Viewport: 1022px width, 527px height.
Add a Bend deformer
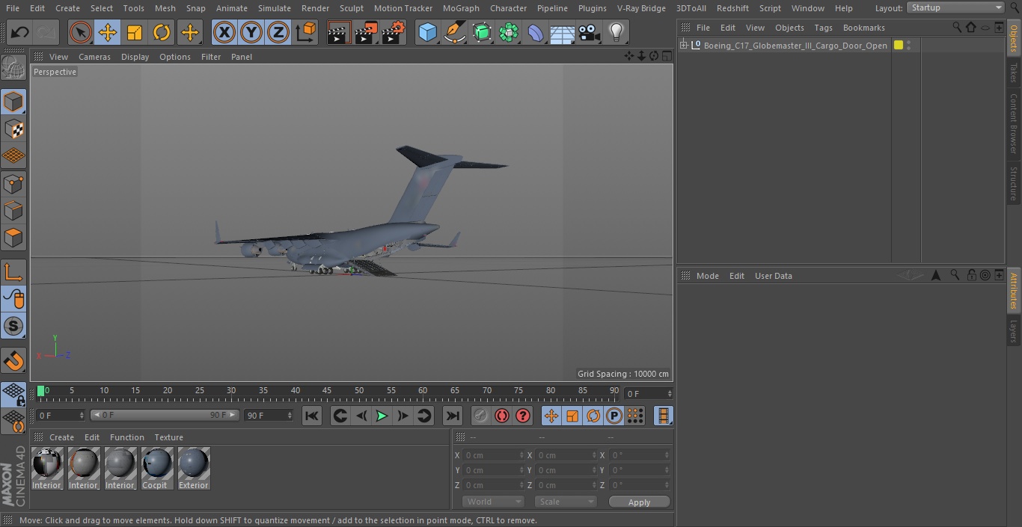[536, 32]
